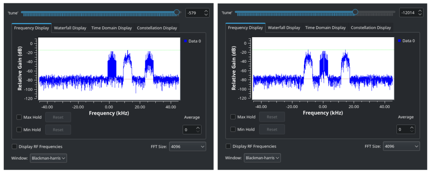Click the blue Data 0 legend marker in left plot
This screenshot has height=173, width=430.
[186, 41]
